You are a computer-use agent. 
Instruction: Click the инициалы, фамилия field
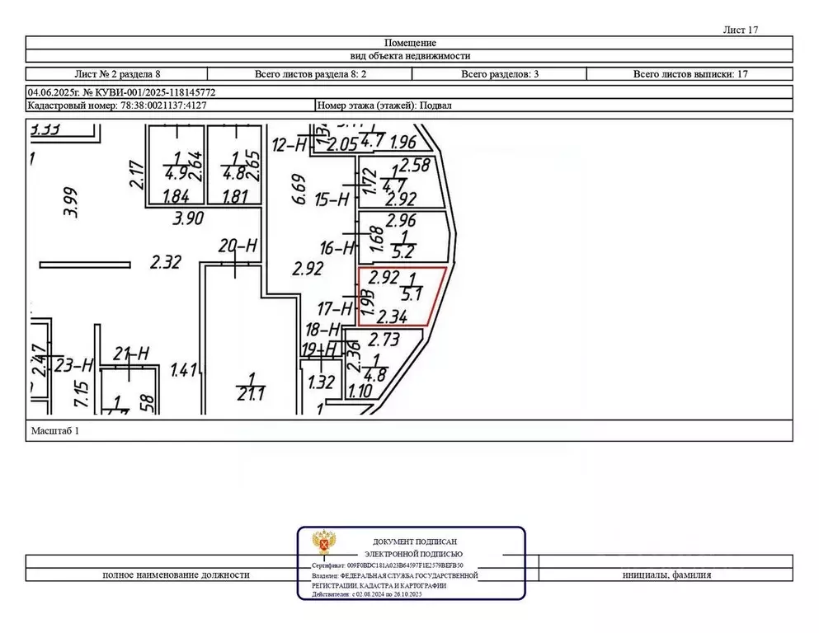coord(666,574)
